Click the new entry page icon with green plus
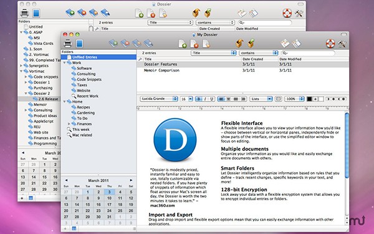The image size is (374, 234). pos(183,44)
